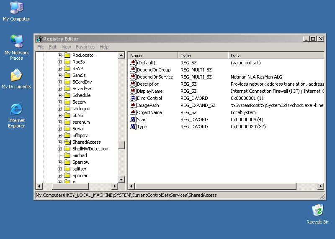Select the ImagePath value name

pos(148,105)
